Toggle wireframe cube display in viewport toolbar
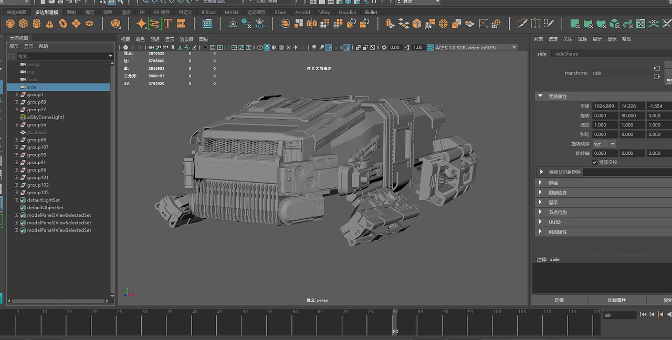Viewport: 672px width, 340px height. tap(259, 47)
